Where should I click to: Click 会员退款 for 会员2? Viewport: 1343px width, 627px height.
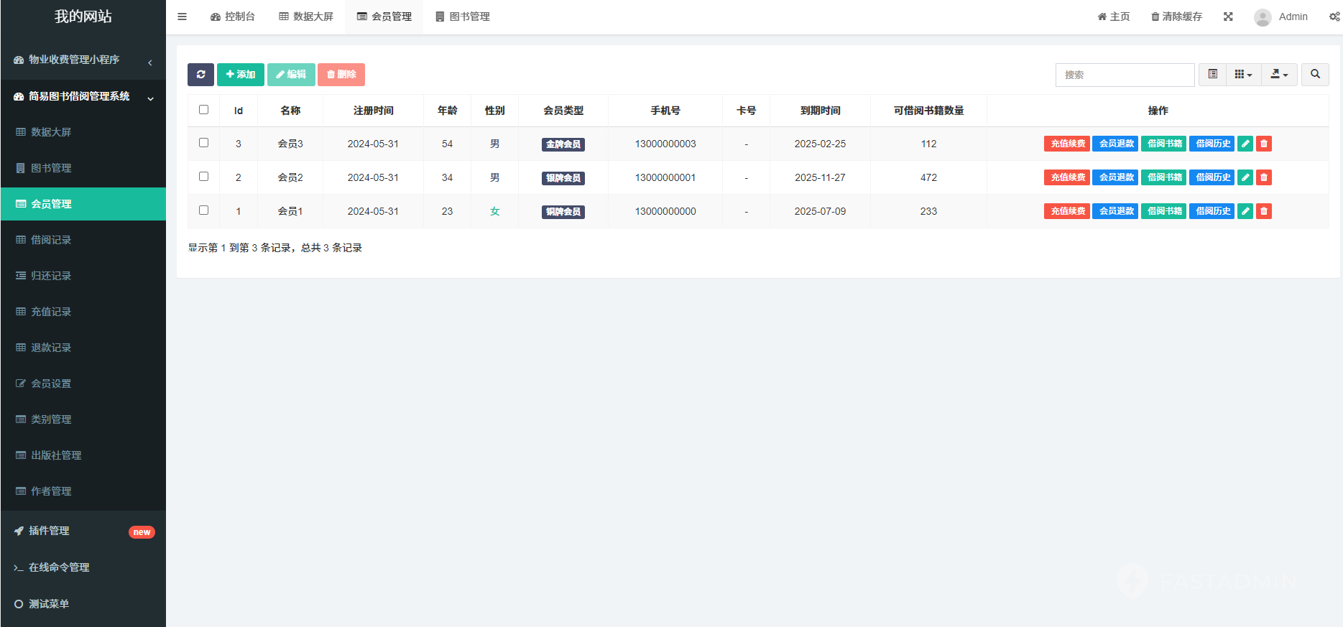coord(1115,177)
